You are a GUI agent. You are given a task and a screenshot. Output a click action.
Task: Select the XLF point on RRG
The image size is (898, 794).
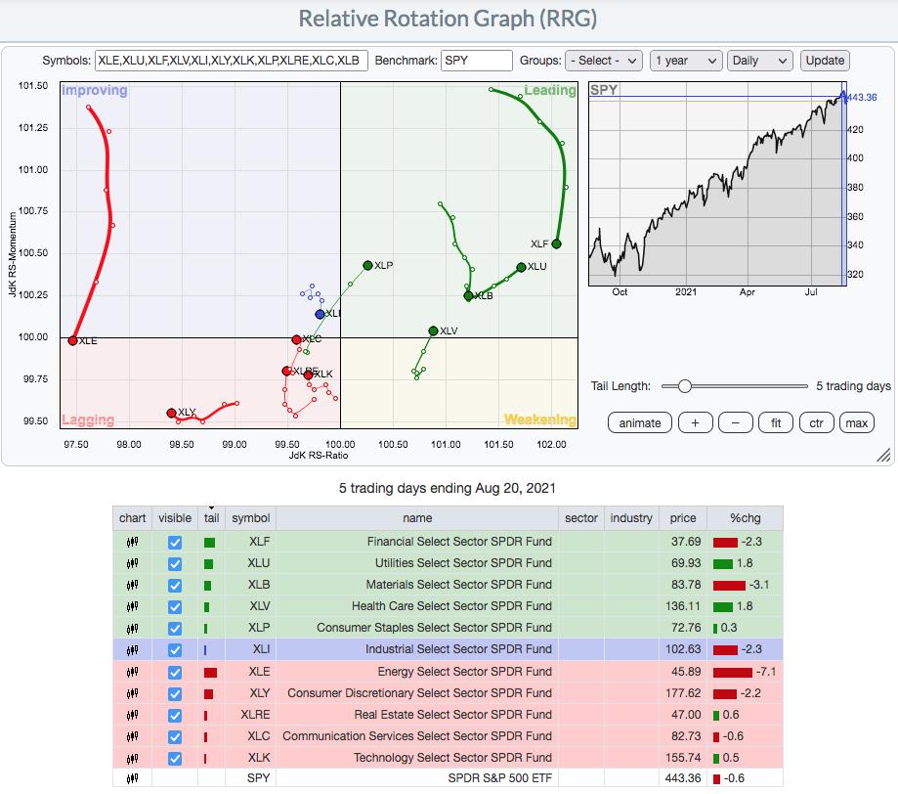coord(556,243)
